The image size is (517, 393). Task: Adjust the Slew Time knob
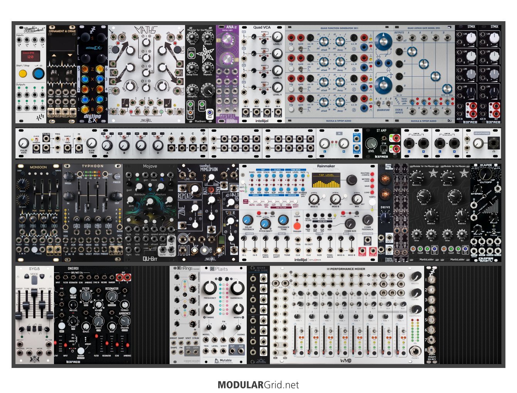tap(91, 143)
